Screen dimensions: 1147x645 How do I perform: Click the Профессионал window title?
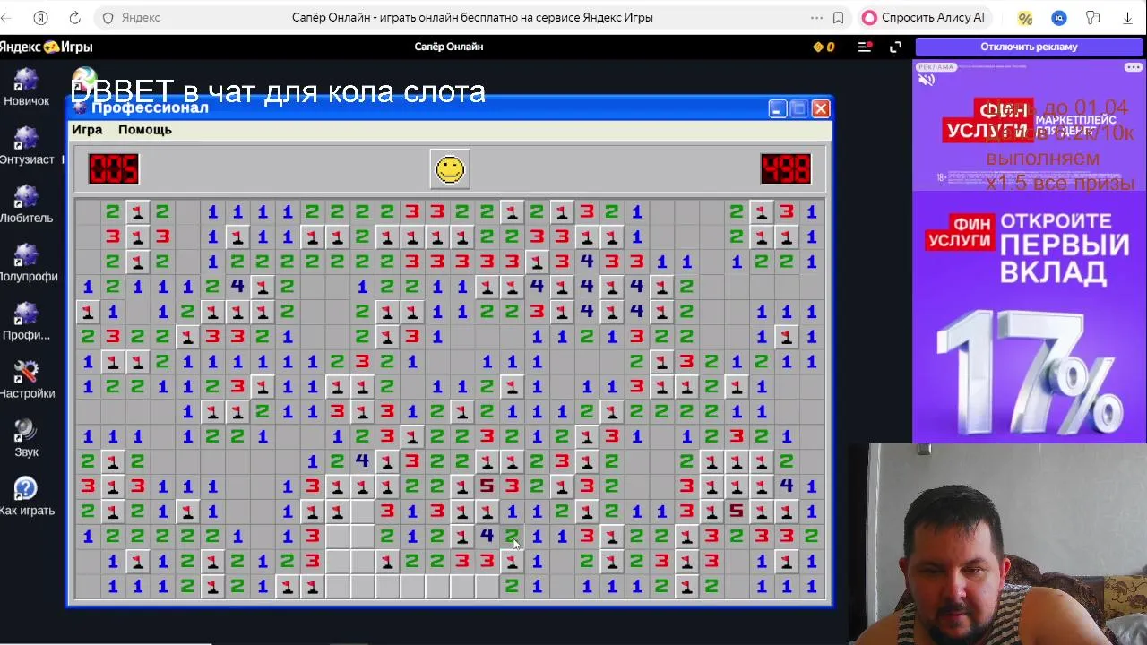[x=150, y=108]
